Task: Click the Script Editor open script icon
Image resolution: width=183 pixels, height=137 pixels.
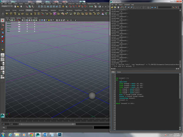Action: [112, 8]
